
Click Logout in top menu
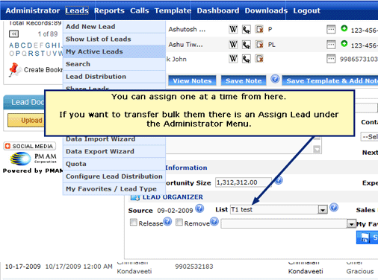coord(306,10)
